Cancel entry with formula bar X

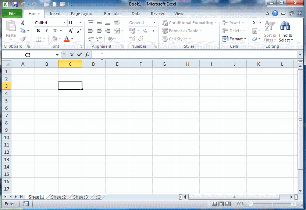click(x=72, y=55)
